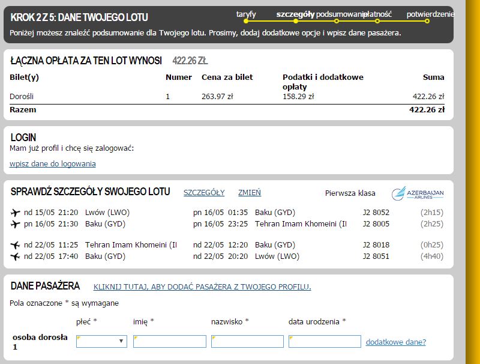Open the dodatkowe dane link
The width and height of the screenshot is (480, 364).
point(396,342)
